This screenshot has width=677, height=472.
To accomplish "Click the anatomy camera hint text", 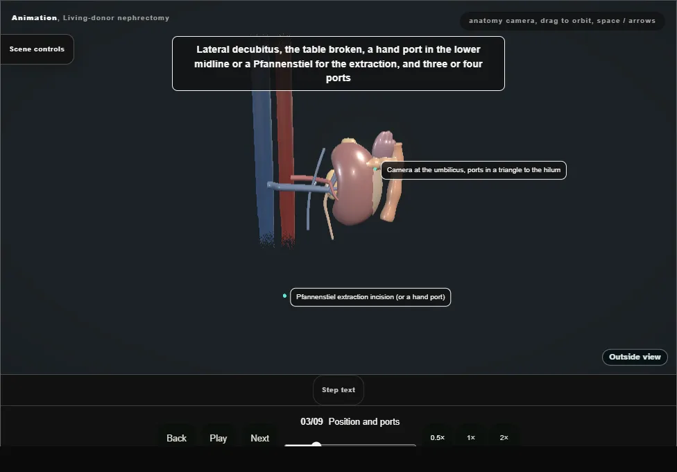I will (x=562, y=21).
